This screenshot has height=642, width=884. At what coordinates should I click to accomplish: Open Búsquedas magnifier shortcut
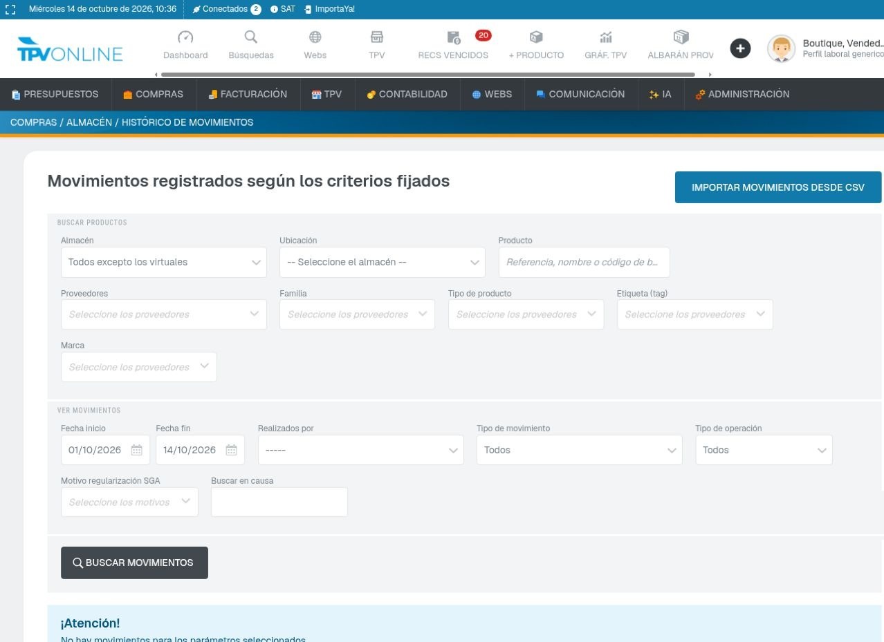click(251, 37)
